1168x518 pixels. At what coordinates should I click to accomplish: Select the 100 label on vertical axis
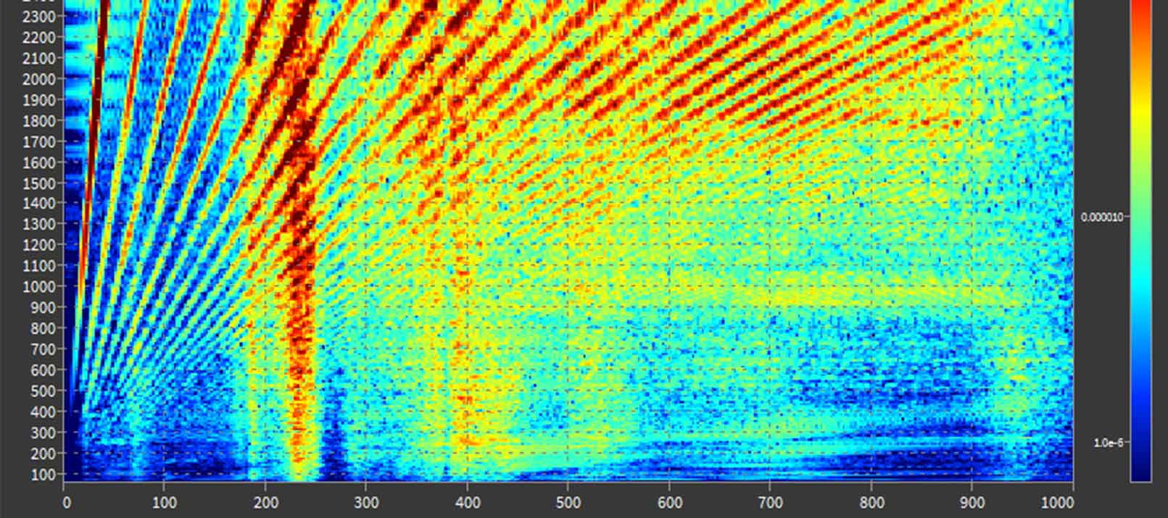coord(46,475)
